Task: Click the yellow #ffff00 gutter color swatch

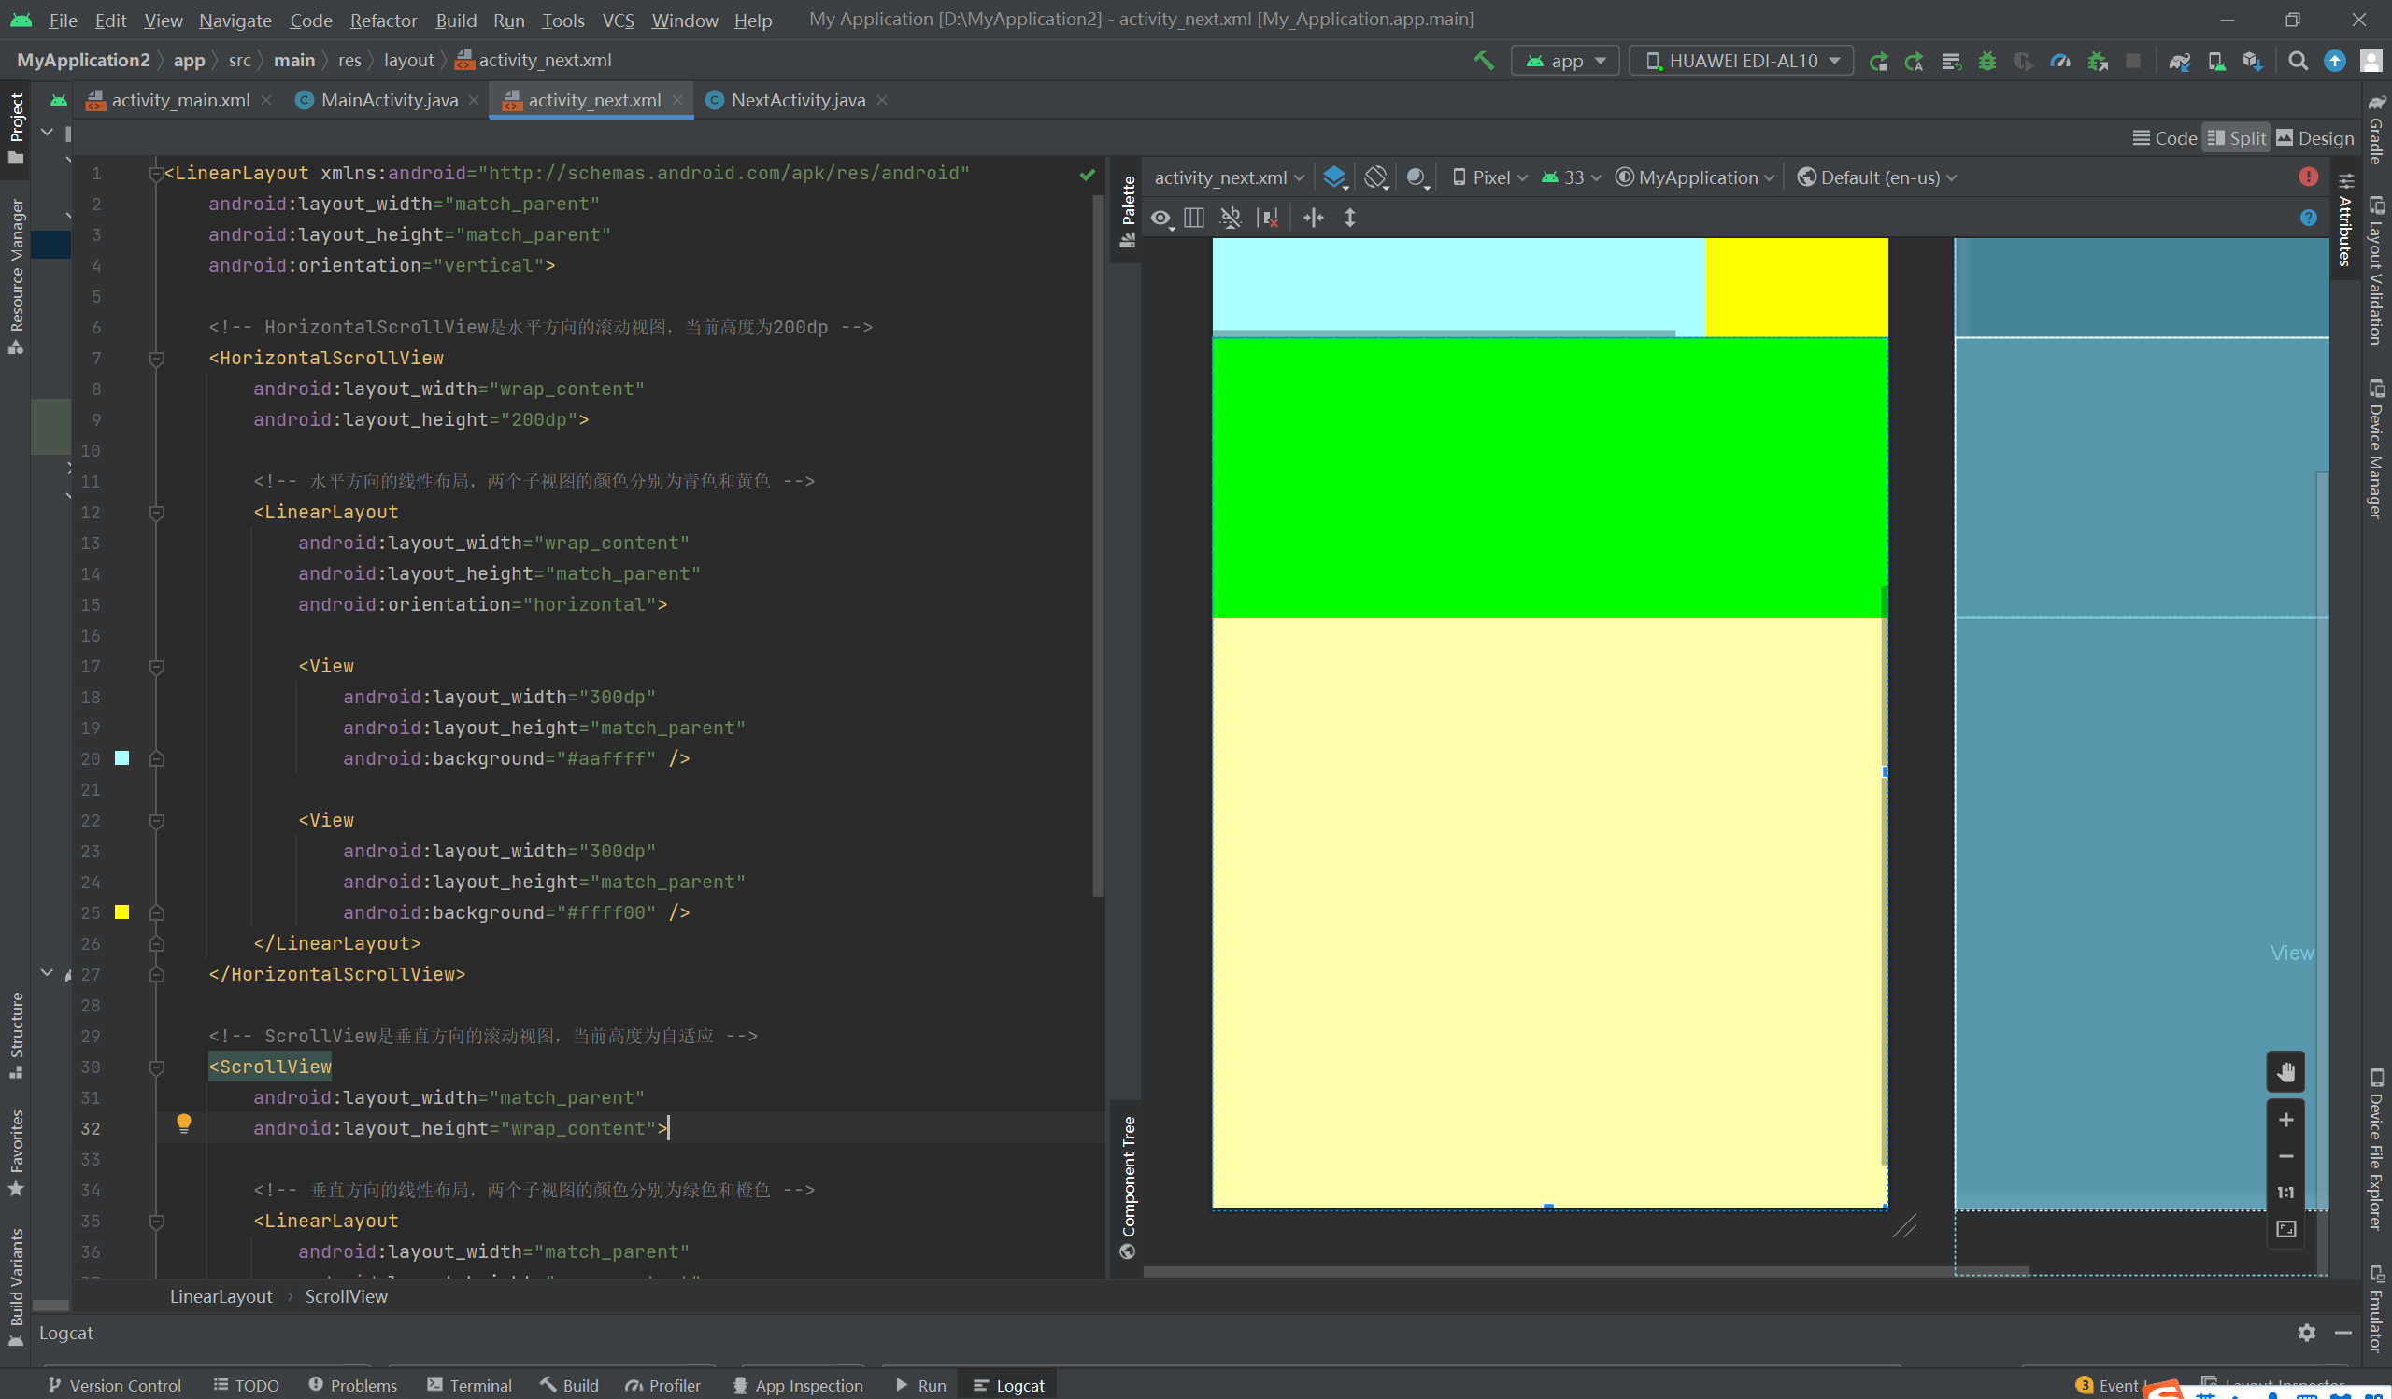Action: point(121,912)
